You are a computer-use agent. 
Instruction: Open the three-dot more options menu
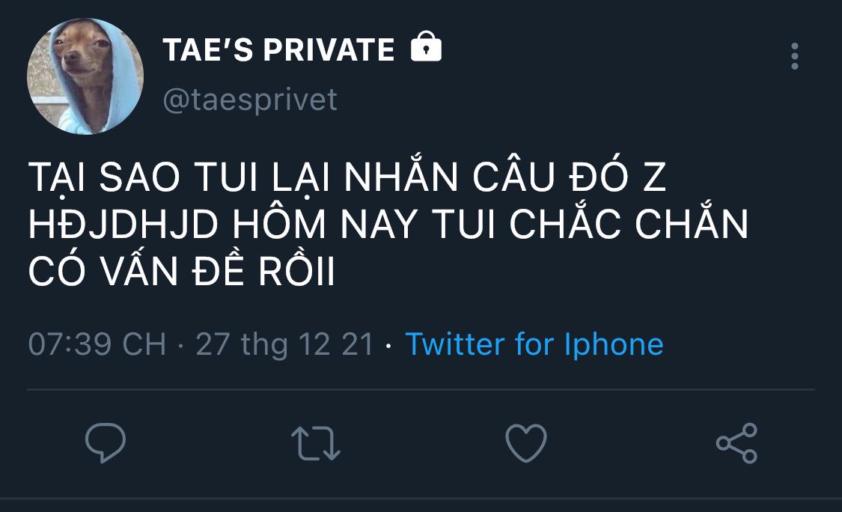pos(794,56)
